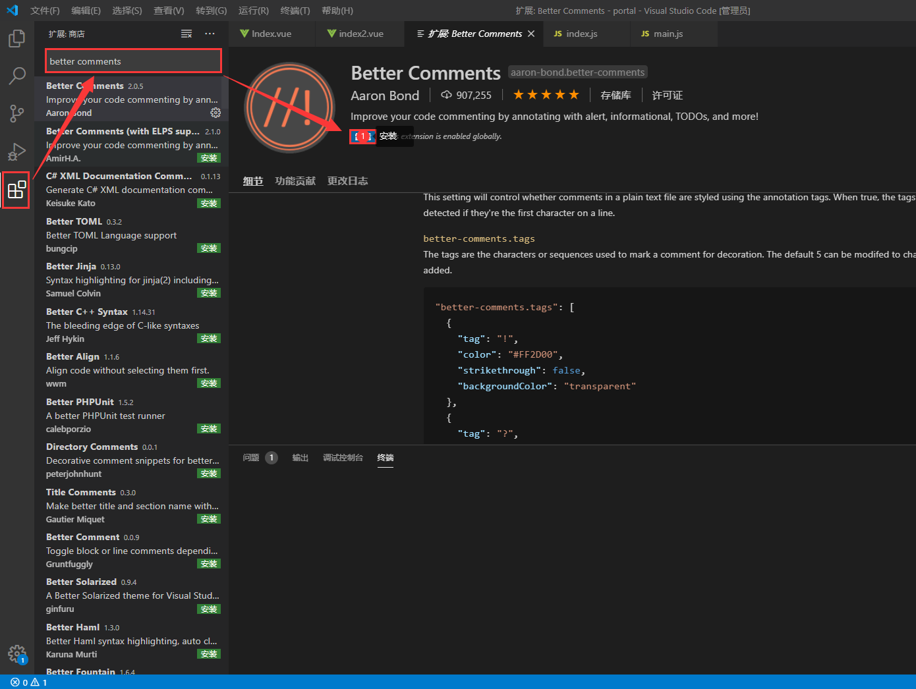The height and width of the screenshot is (689, 916).
Task: Open the 许可证 license link
Action: (x=667, y=95)
